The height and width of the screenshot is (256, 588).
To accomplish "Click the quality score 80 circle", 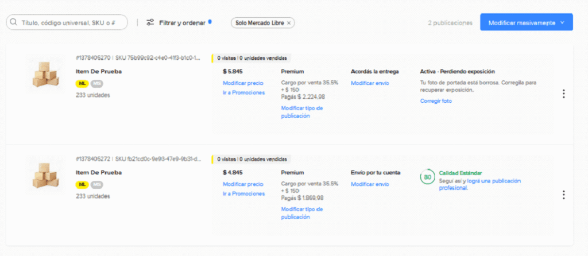I will [x=427, y=177].
